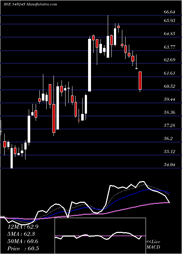Click the 12MA : 62.9 legend value
The width and height of the screenshot is (182, 254).
[x=23, y=227]
